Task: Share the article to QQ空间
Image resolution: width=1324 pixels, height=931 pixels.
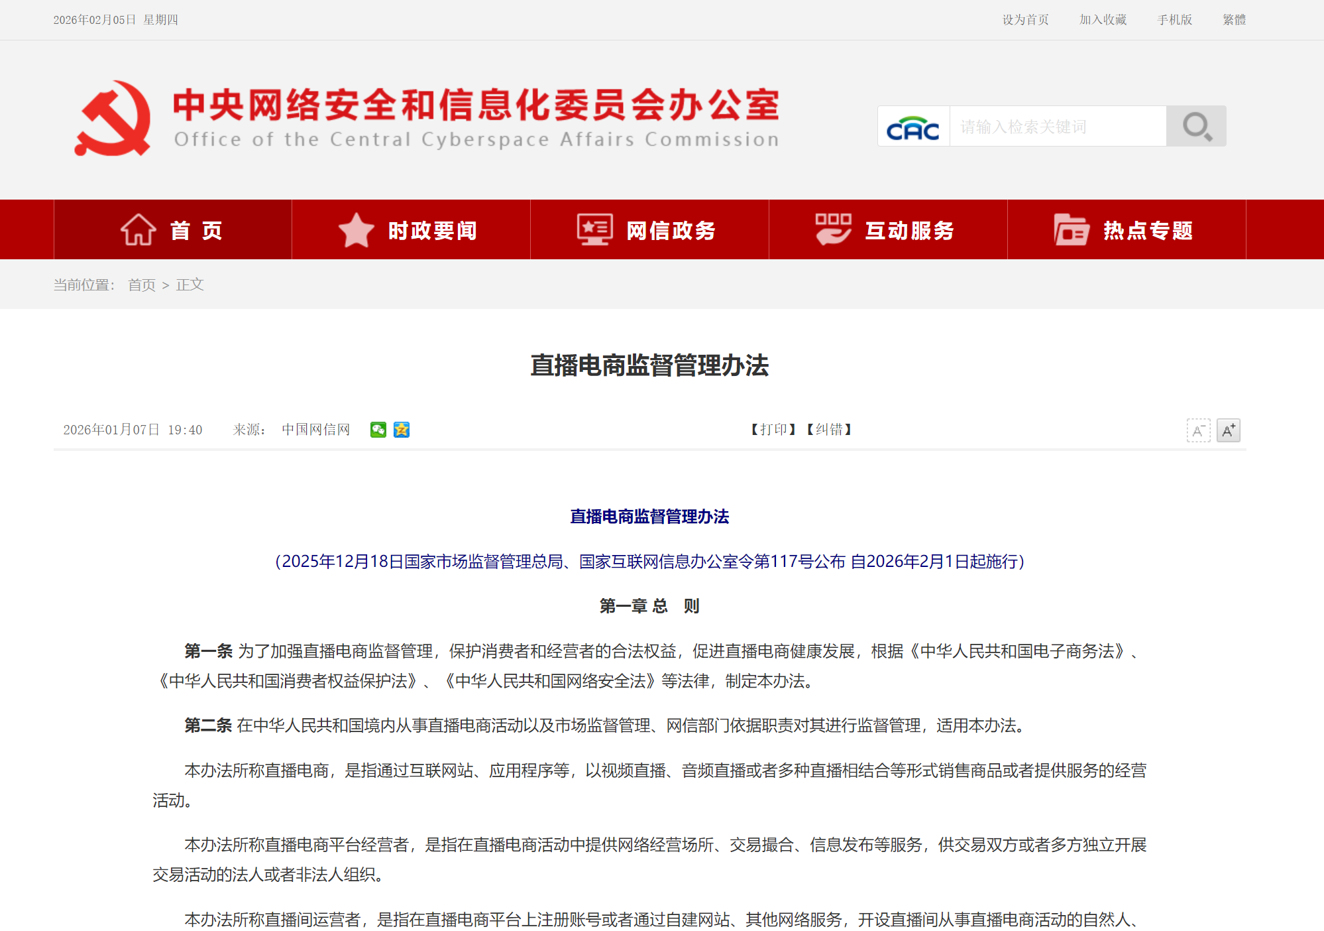Action: (401, 430)
